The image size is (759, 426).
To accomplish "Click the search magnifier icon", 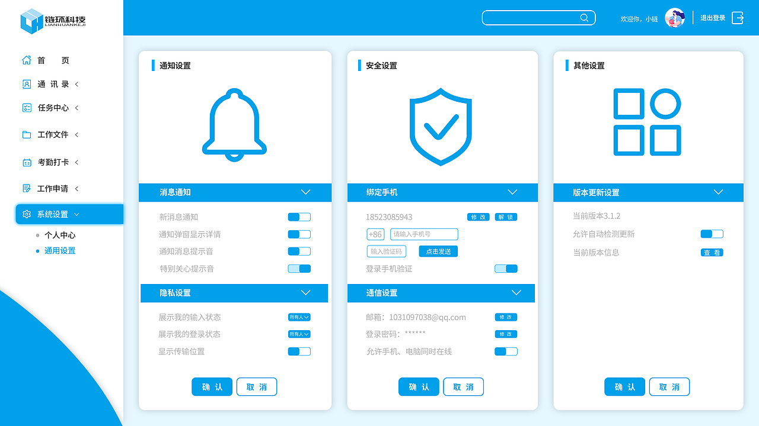I will point(584,18).
